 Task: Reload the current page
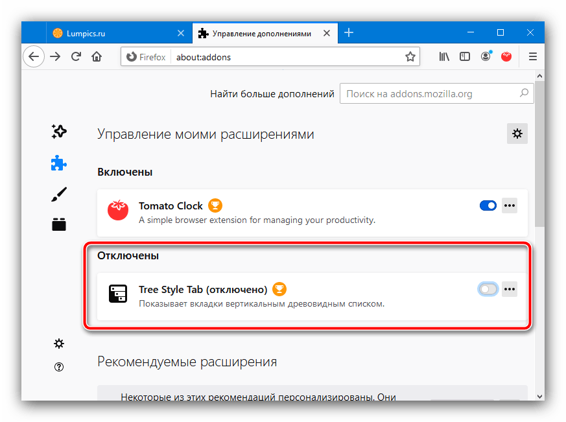coord(76,56)
